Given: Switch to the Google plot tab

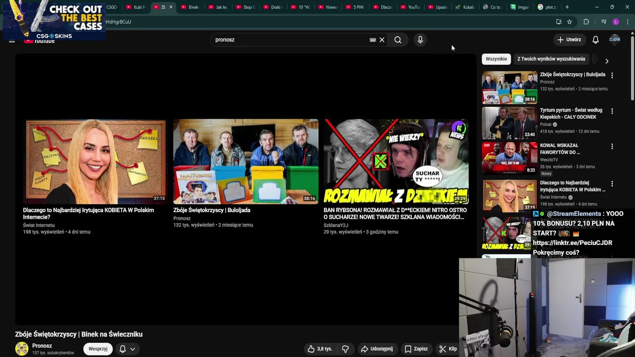Looking at the screenshot, I should (547, 7).
